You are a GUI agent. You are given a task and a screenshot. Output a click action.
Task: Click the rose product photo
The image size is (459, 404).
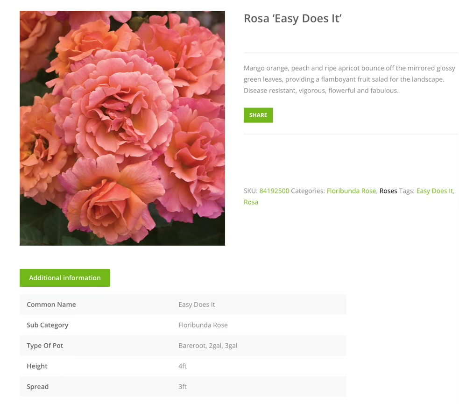(x=122, y=128)
